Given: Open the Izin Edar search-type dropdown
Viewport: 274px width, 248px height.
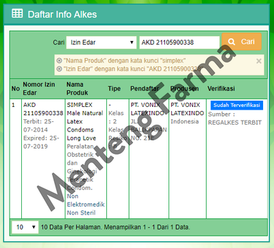Looking at the screenshot, I should point(101,42).
